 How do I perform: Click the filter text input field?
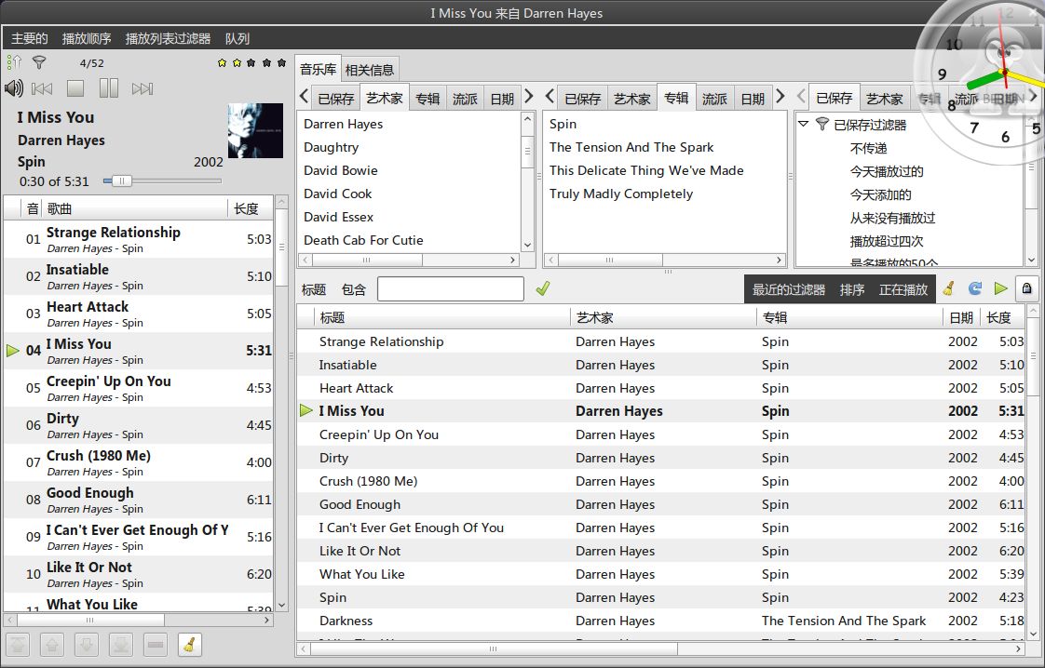tap(451, 289)
